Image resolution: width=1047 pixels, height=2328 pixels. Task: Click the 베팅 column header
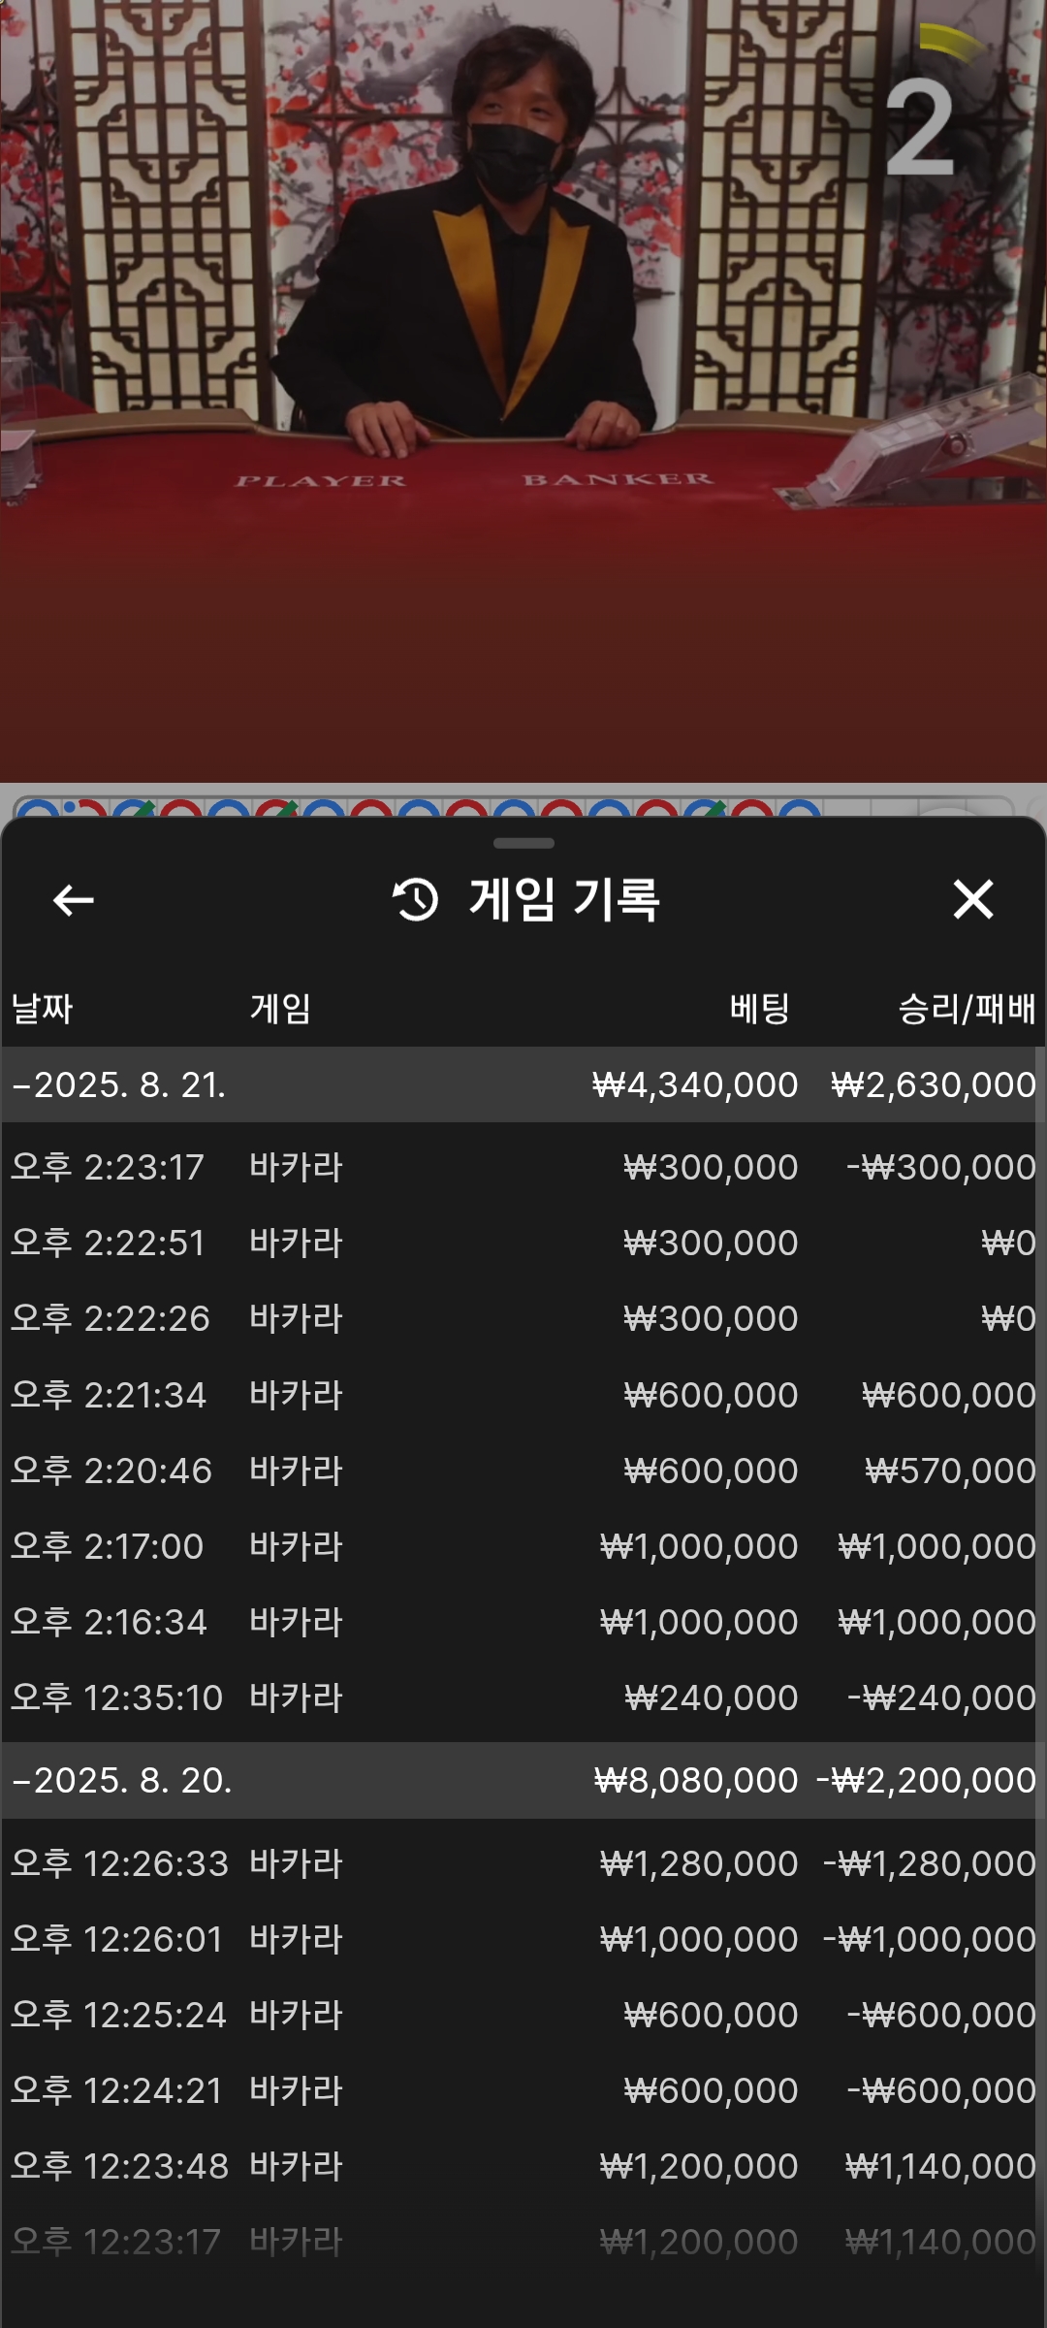760,1009
